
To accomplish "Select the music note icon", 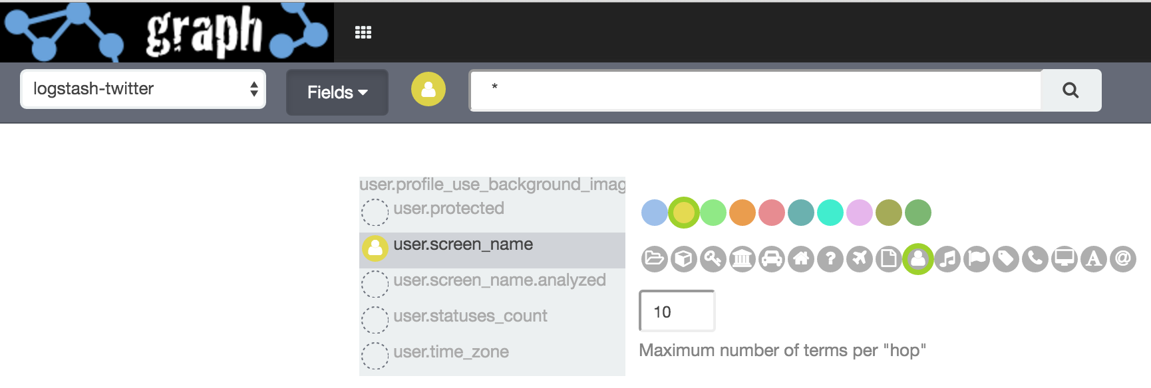I will click(947, 258).
